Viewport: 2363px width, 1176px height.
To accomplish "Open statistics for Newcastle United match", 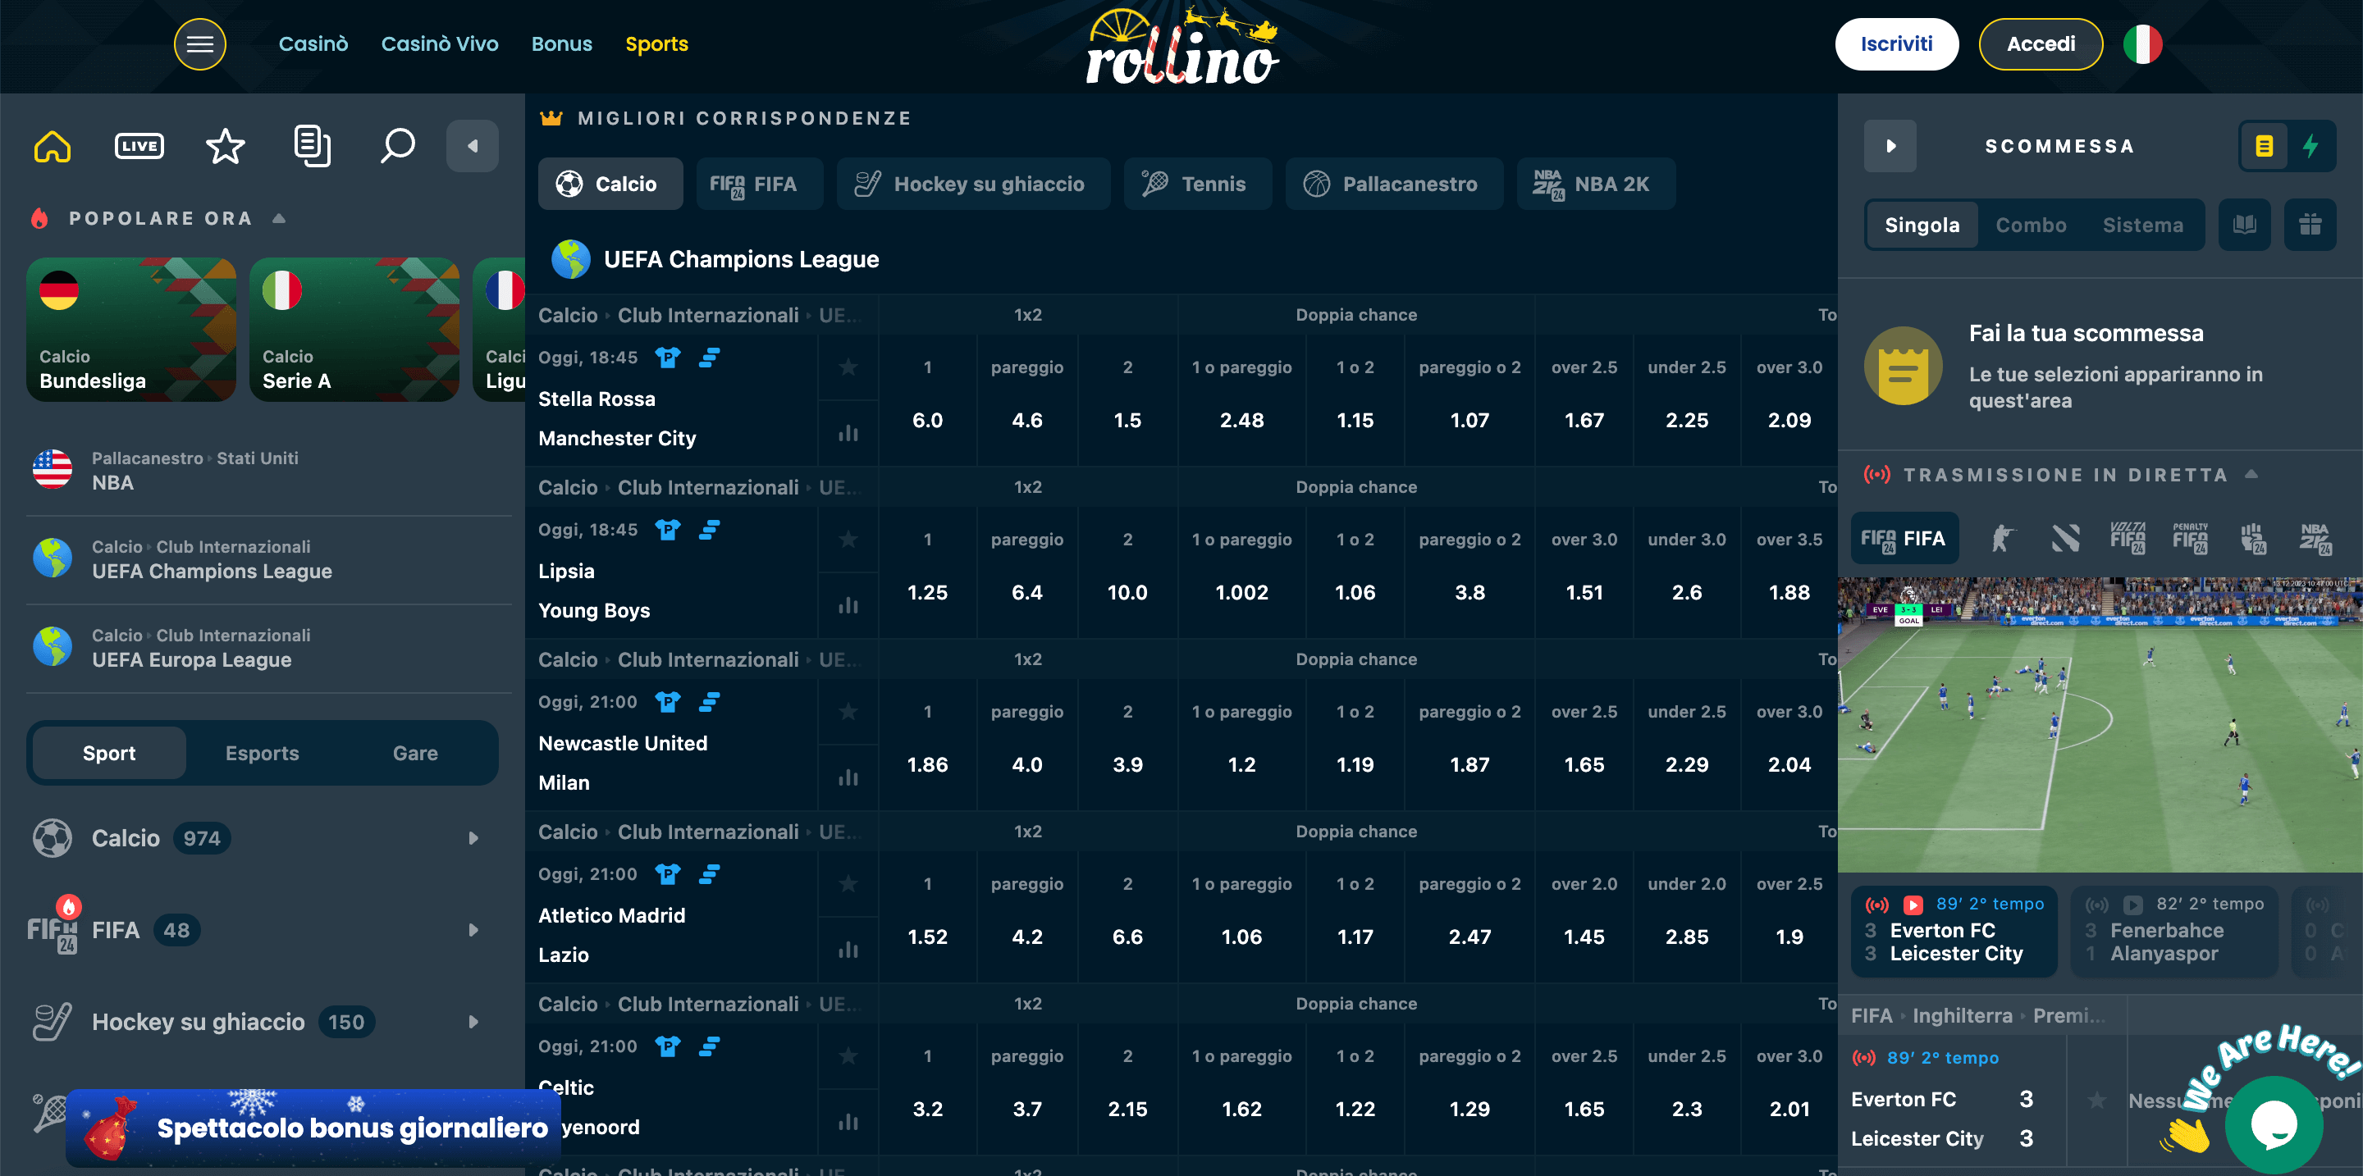I will click(x=848, y=777).
